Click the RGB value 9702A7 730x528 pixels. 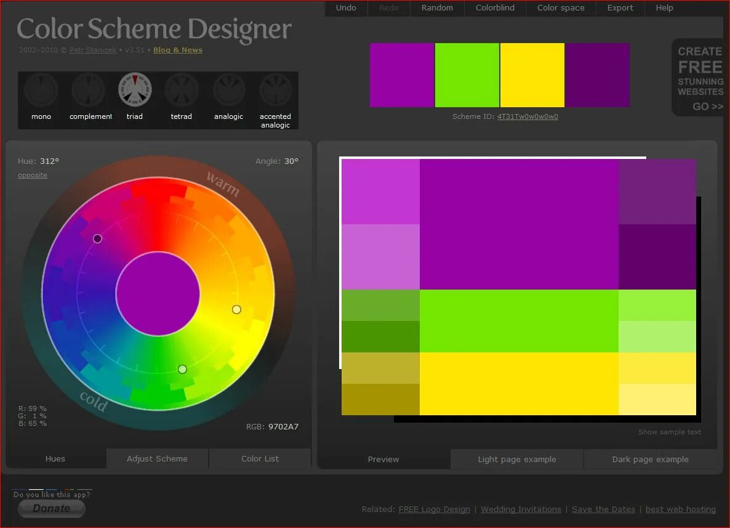pyautogui.click(x=283, y=427)
